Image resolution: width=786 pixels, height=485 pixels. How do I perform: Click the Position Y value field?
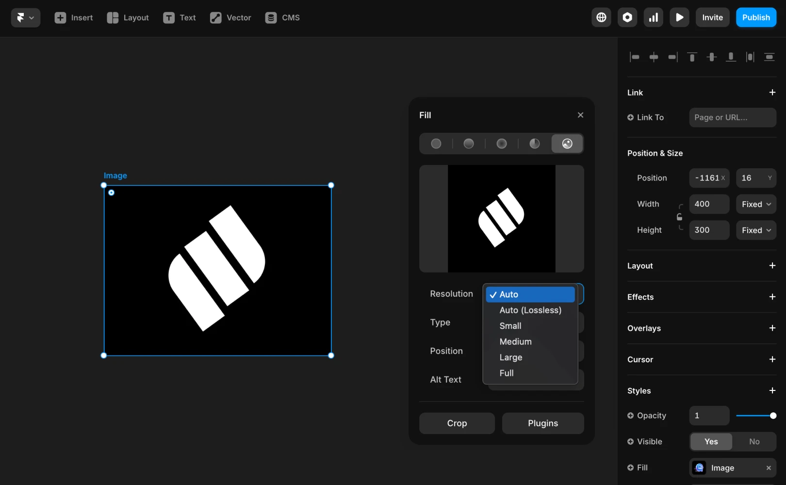click(756, 178)
